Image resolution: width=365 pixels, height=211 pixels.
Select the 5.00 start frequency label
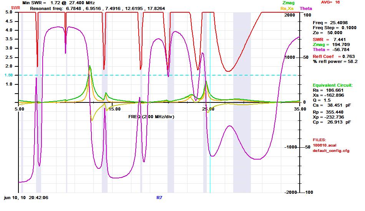19,109
